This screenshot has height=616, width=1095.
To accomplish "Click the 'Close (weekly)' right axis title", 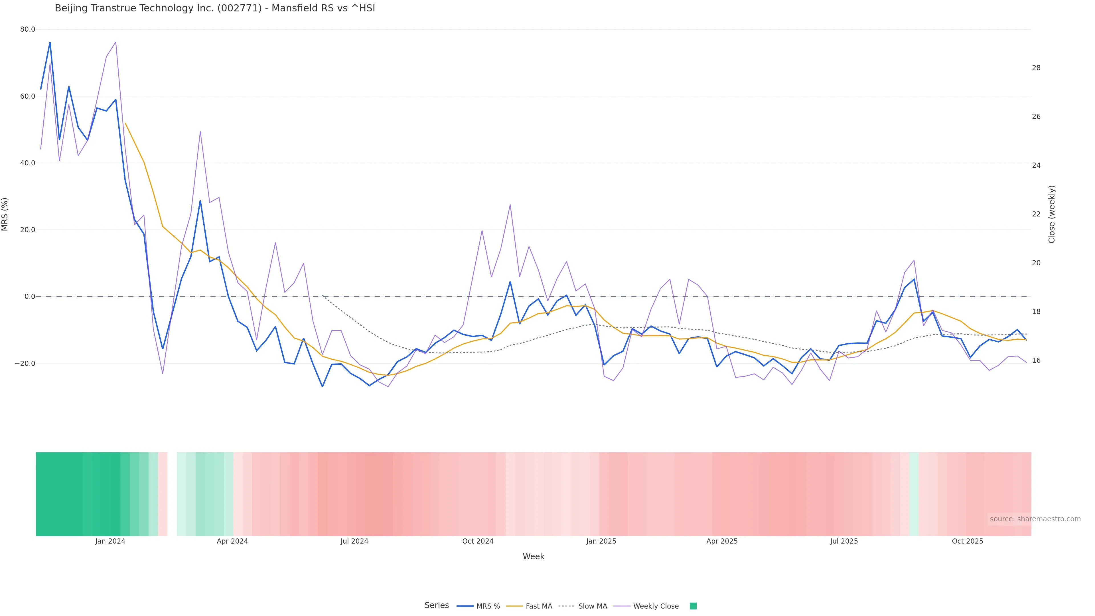I will pos(1052,214).
